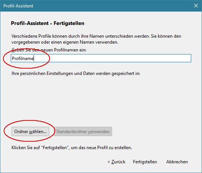Click the words 'um das neue Profil zu erstellen'
This screenshot has width=202, height=173.
coord(101,148)
